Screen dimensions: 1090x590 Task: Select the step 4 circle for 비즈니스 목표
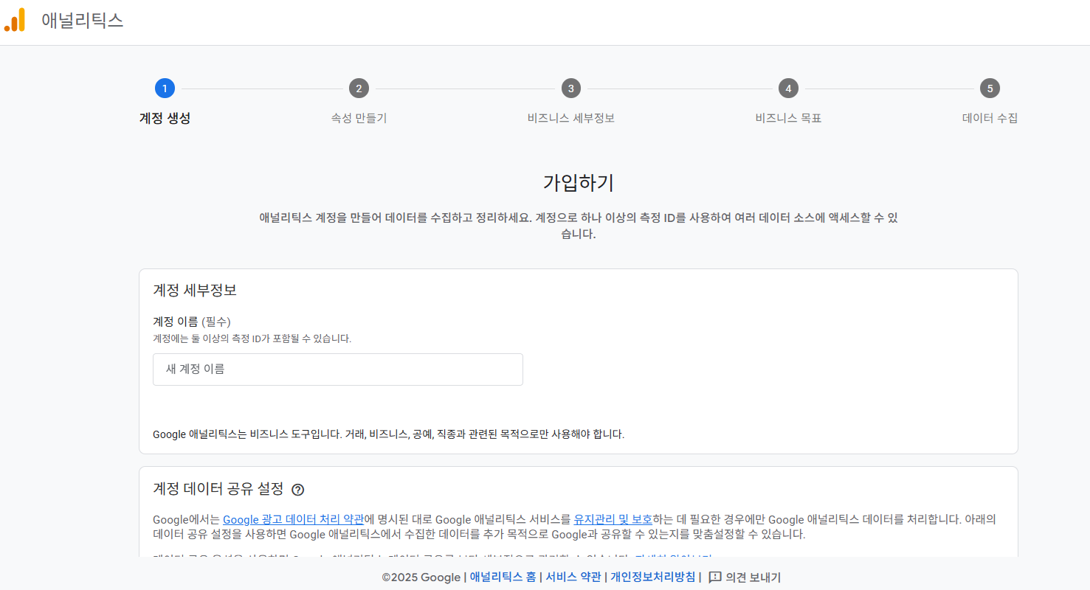[x=788, y=88]
